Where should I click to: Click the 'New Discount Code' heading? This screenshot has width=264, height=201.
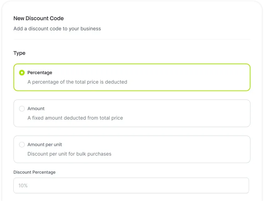coord(39,19)
